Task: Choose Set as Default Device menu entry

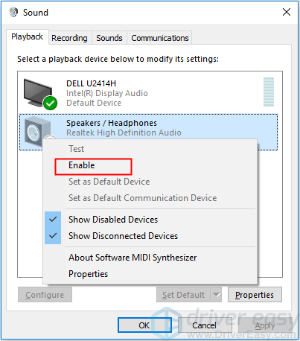Action: coord(109,182)
